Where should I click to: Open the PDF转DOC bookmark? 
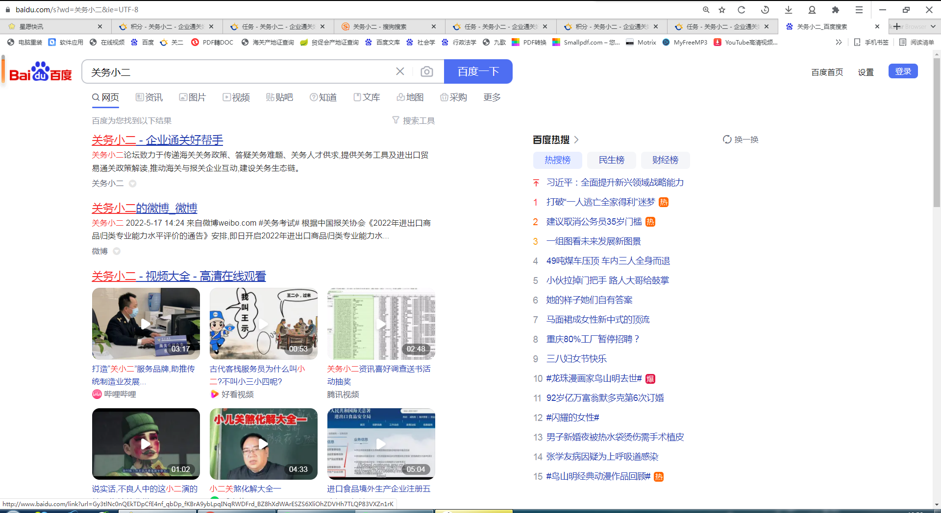point(212,43)
